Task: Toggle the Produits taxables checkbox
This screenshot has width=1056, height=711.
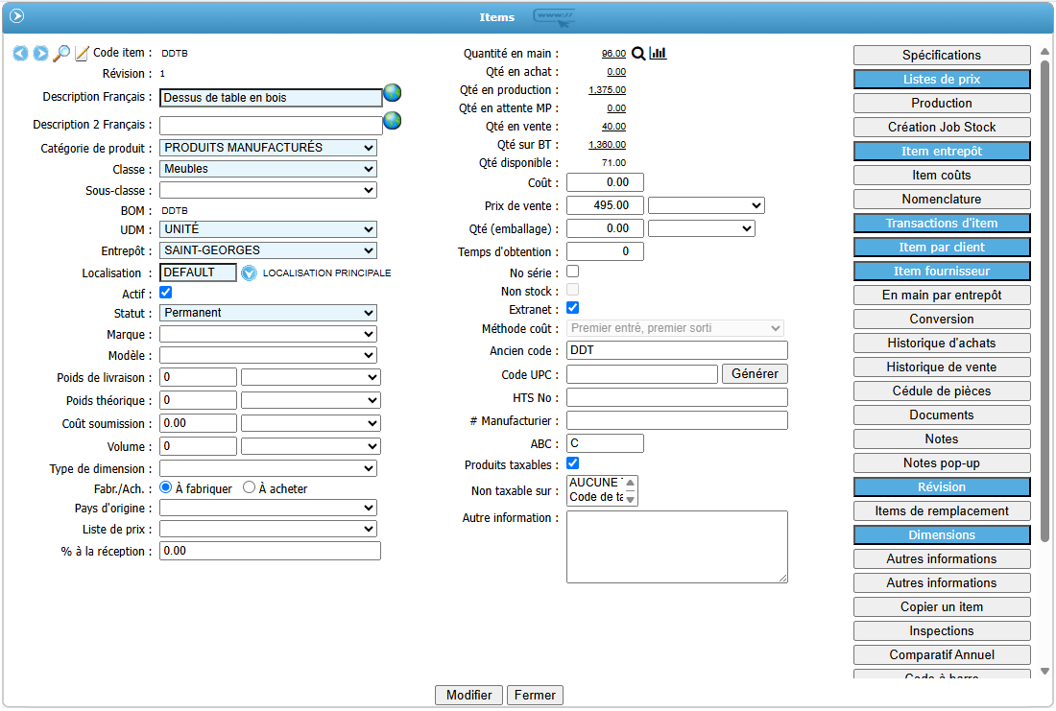Action: [572, 463]
